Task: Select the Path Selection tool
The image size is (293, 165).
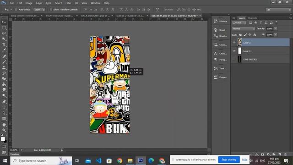Action: [x=4, y=113]
